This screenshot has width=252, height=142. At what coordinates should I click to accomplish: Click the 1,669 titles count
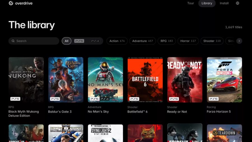234,27
